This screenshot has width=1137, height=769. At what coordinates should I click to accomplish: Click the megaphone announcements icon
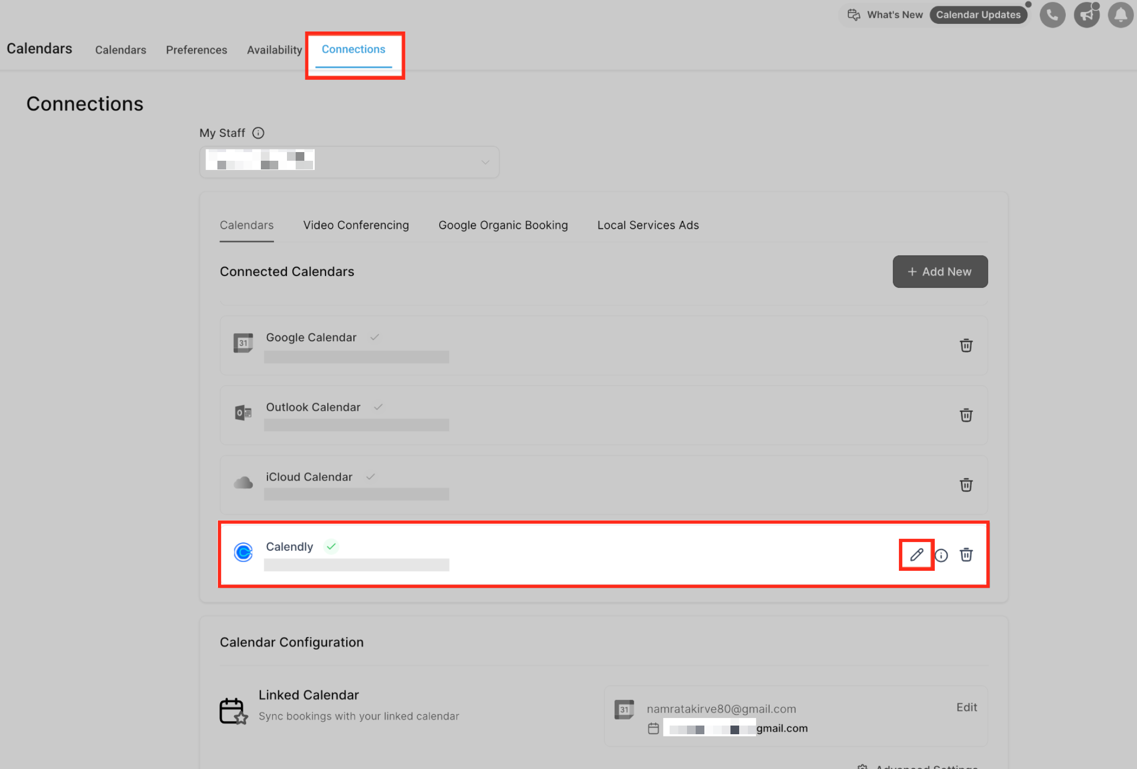[x=1086, y=15]
